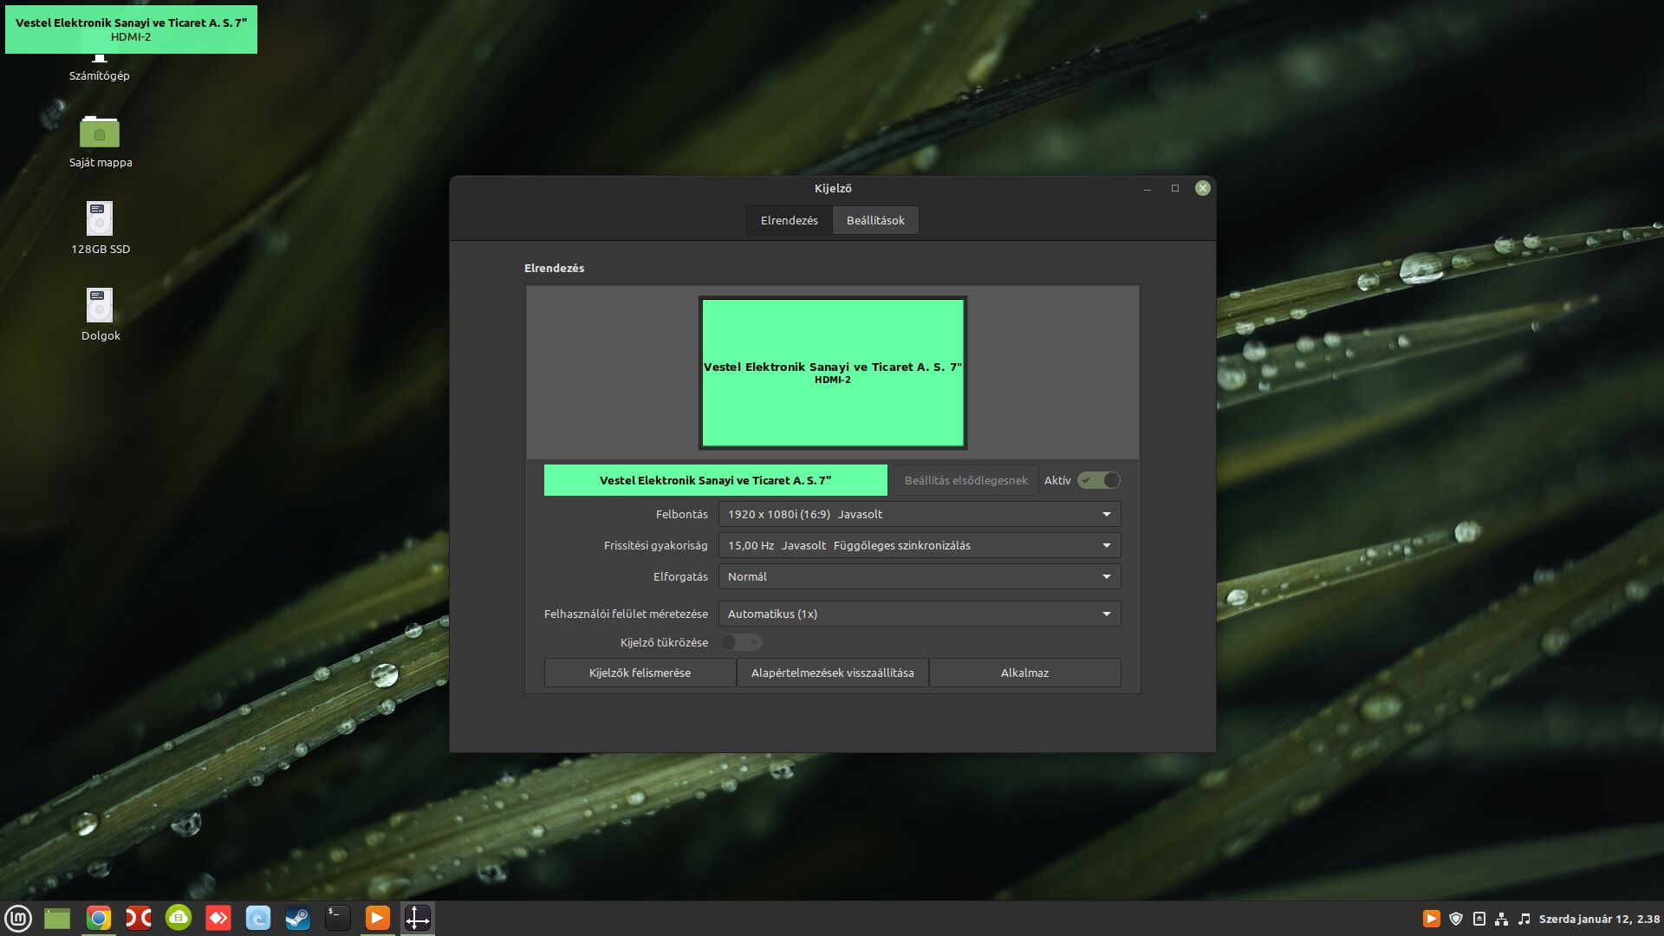Open the Felbontás resolution dropdown

click(x=920, y=514)
